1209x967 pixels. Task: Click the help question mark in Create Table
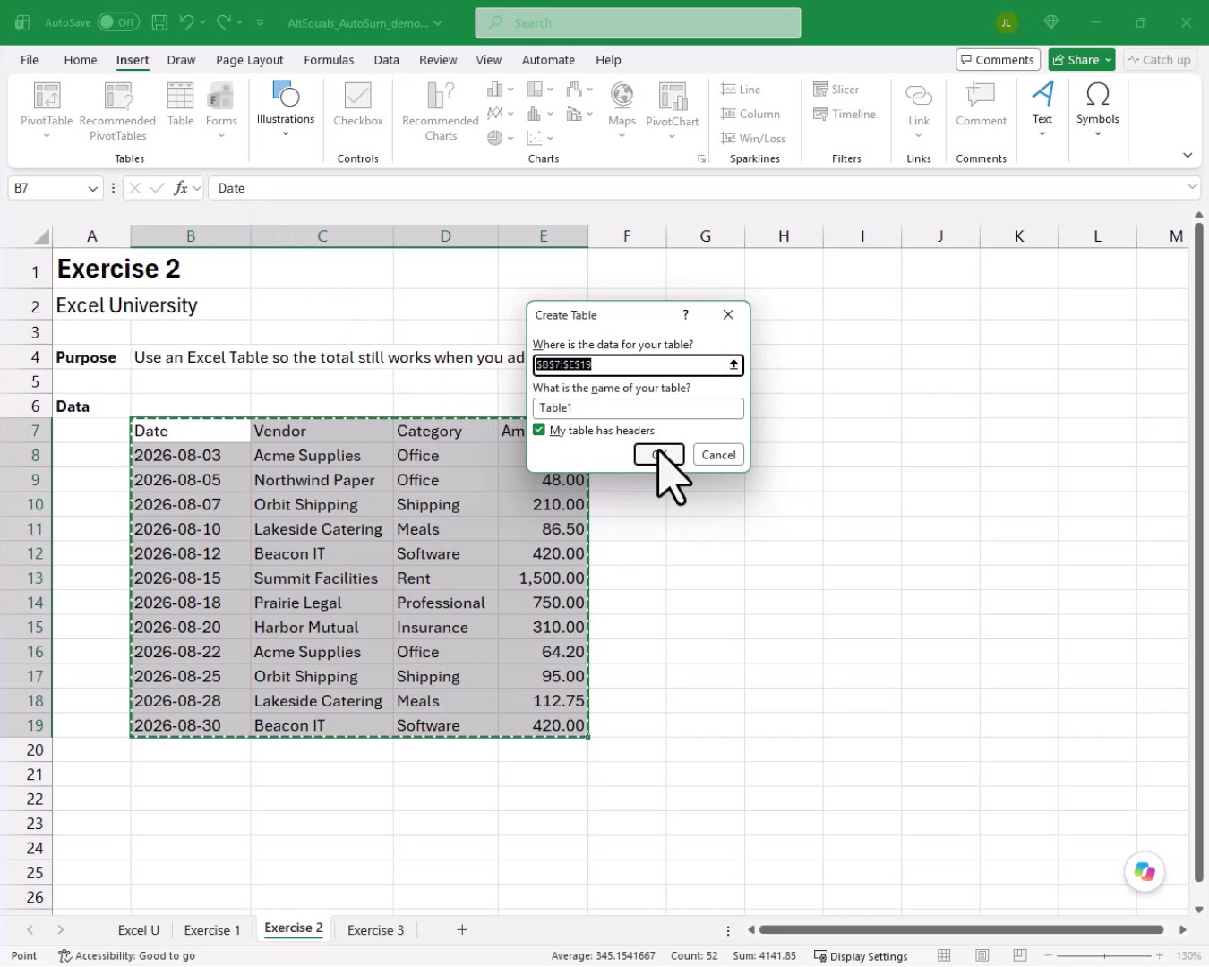point(686,315)
